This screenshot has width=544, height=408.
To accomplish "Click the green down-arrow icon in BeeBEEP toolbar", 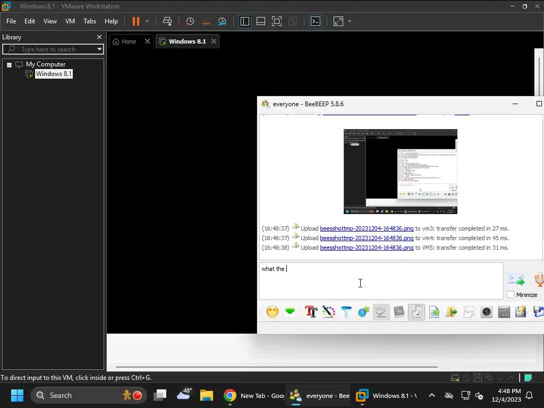I will tap(291, 311).
